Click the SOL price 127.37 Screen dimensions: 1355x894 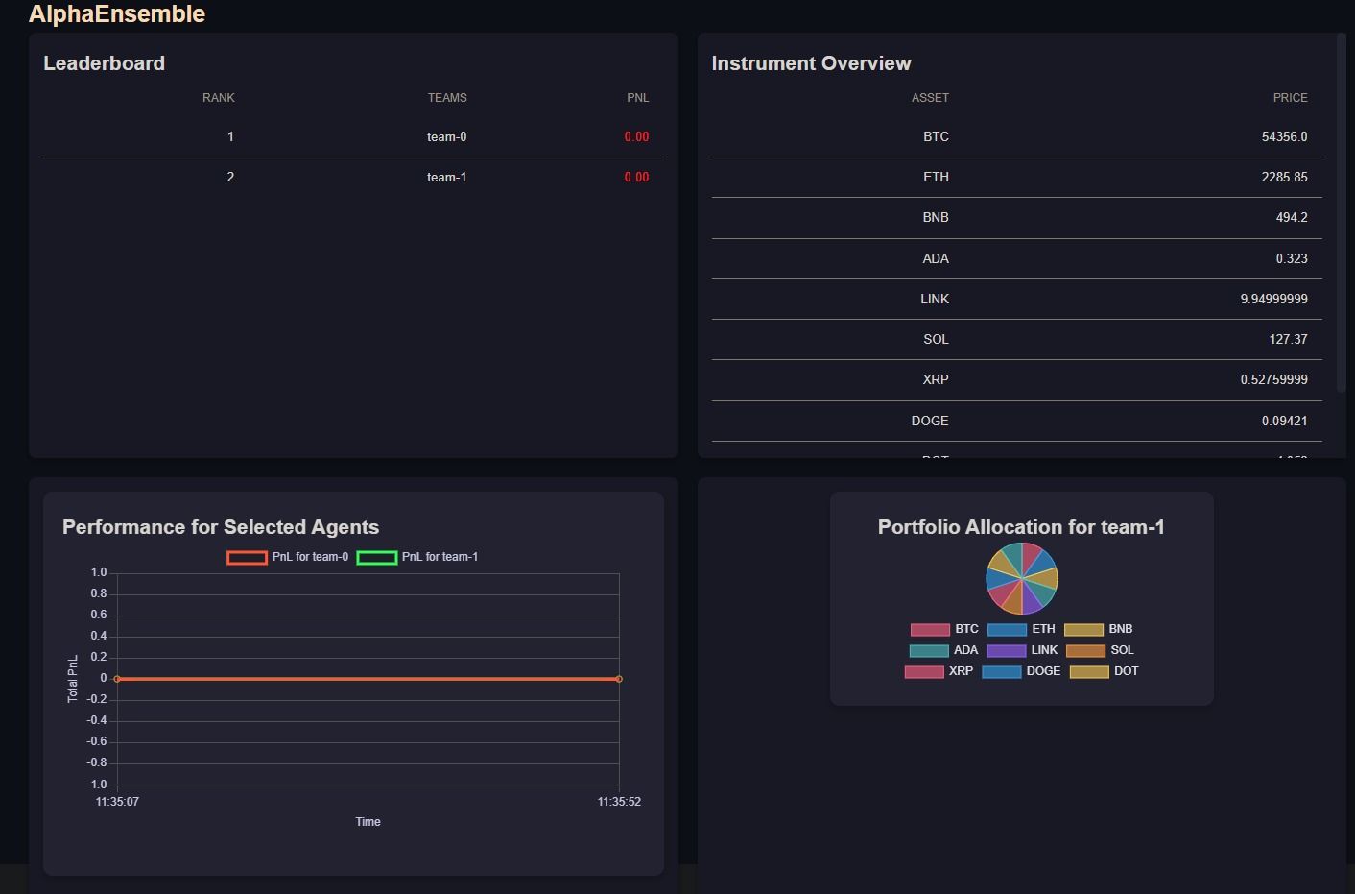(1289, 340)
